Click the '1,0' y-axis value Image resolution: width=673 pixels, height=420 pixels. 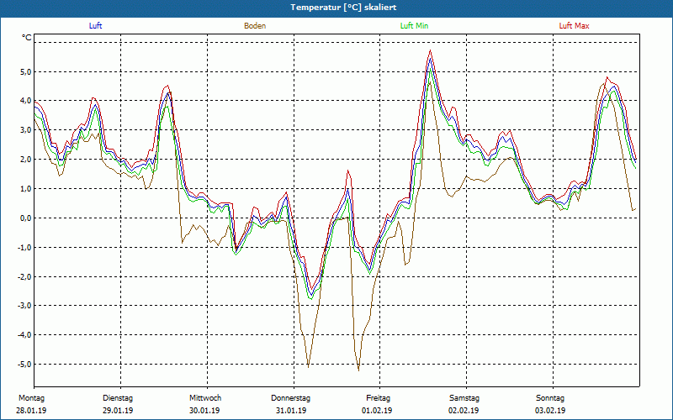26,188
